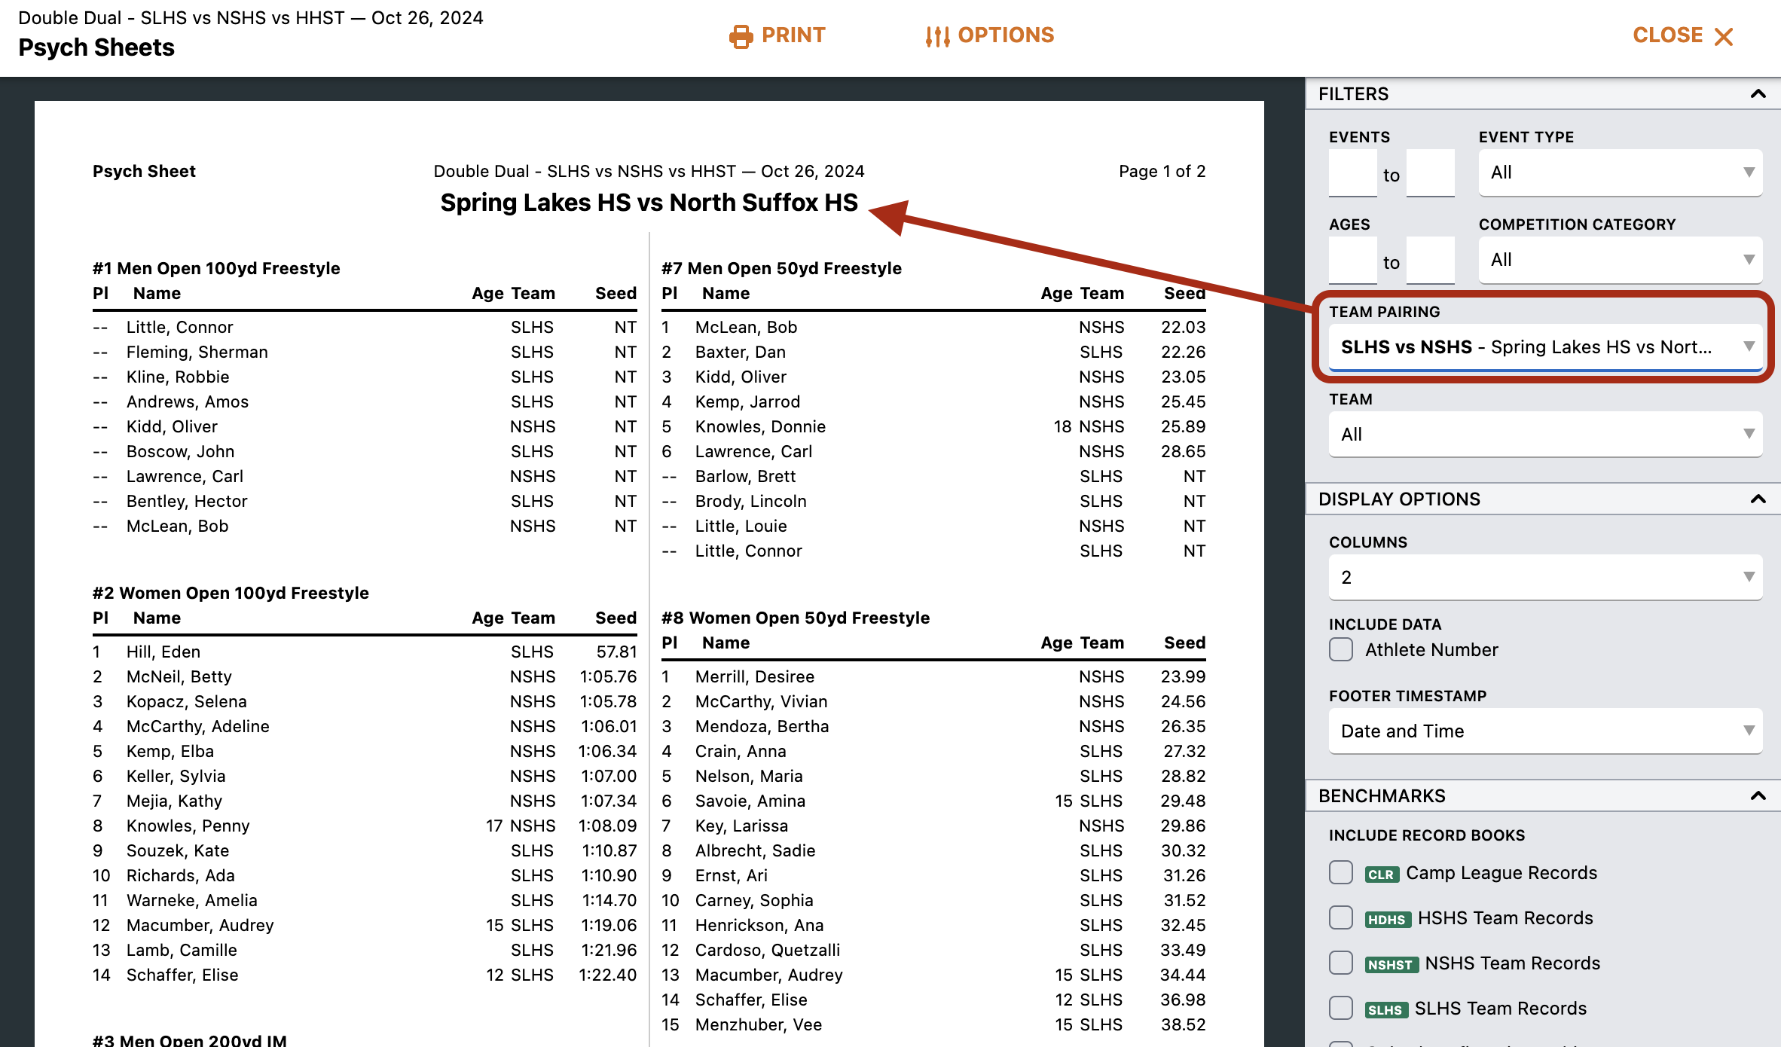This screenshot has height=1047, width=1781.
Task: Open the Footer Timestamp dropdown
Action: pyautogui.click(x=1545, y=731)
